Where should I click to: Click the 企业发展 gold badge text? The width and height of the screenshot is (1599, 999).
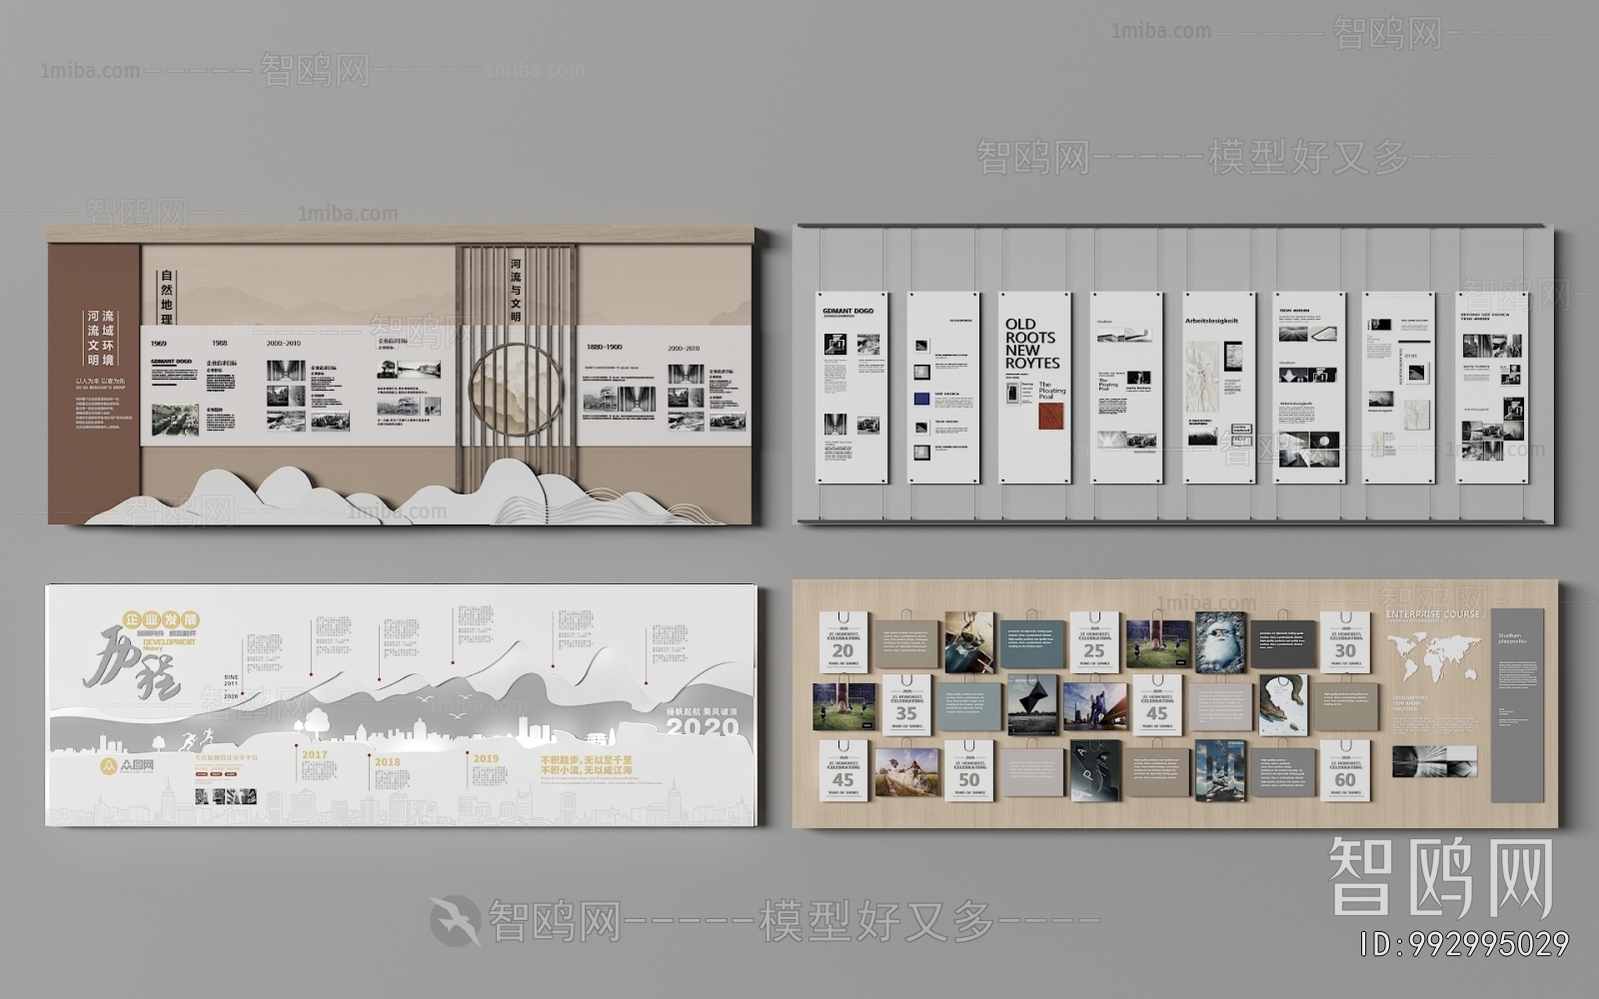click(162, 619)
